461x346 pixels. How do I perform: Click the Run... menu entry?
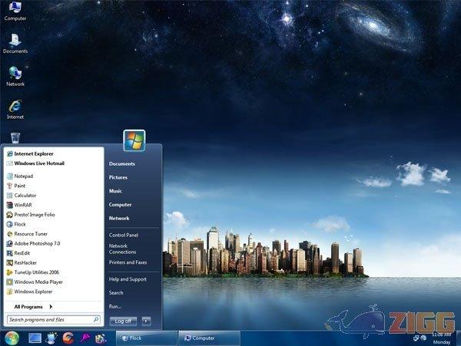click(x=115, y=306)
